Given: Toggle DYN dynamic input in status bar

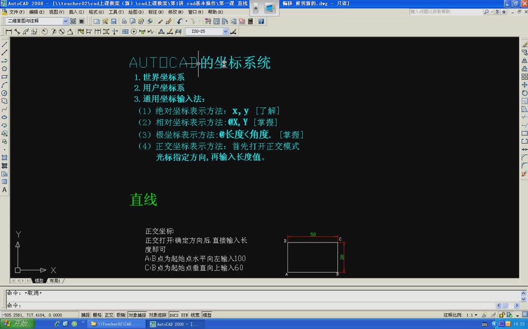Looking at the screenshot, I should tap(184, 315).
